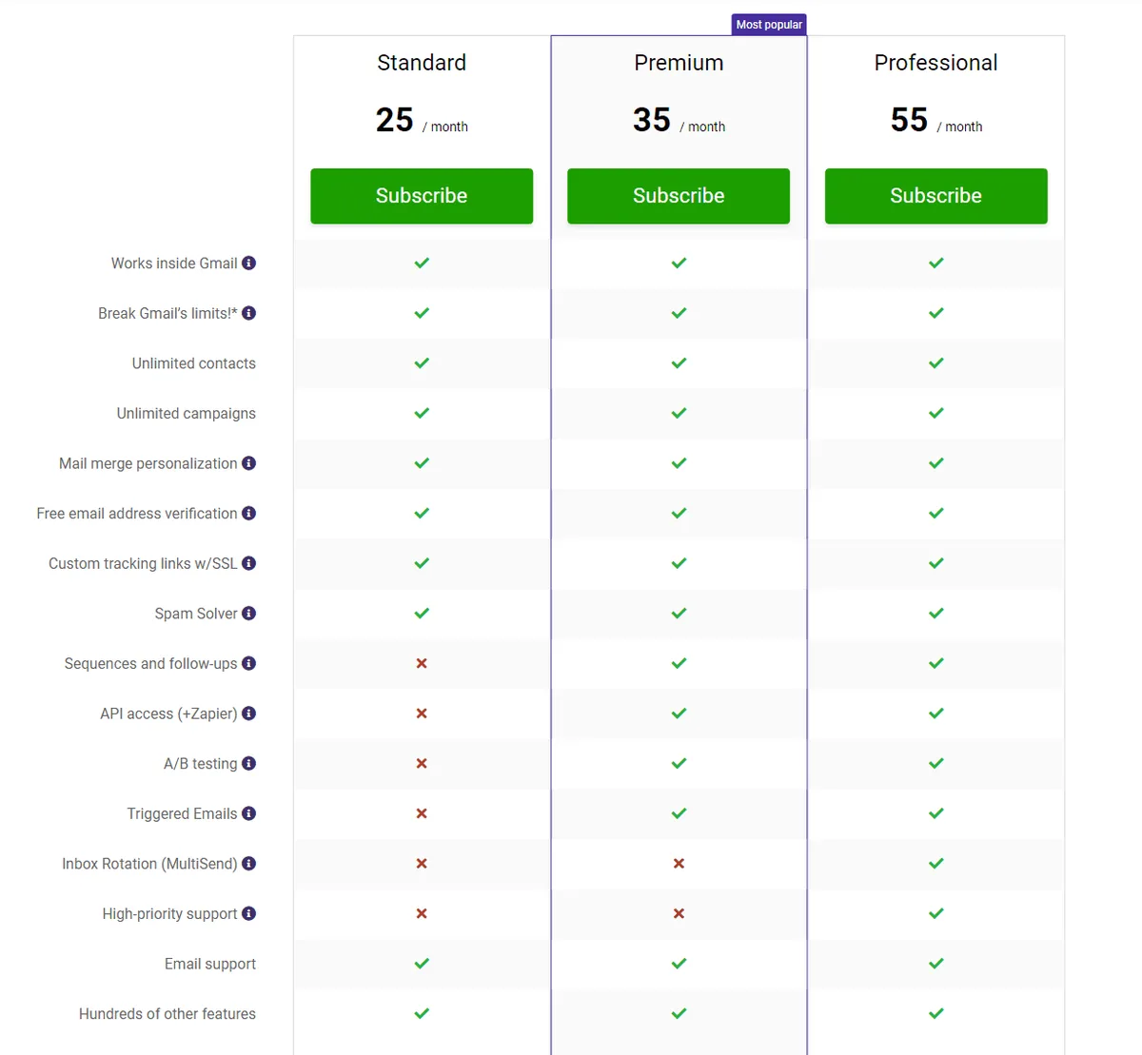Open the API access (+Zapier) info icon
Screen dimensions: 1142x1055
[x=248, y=713]
